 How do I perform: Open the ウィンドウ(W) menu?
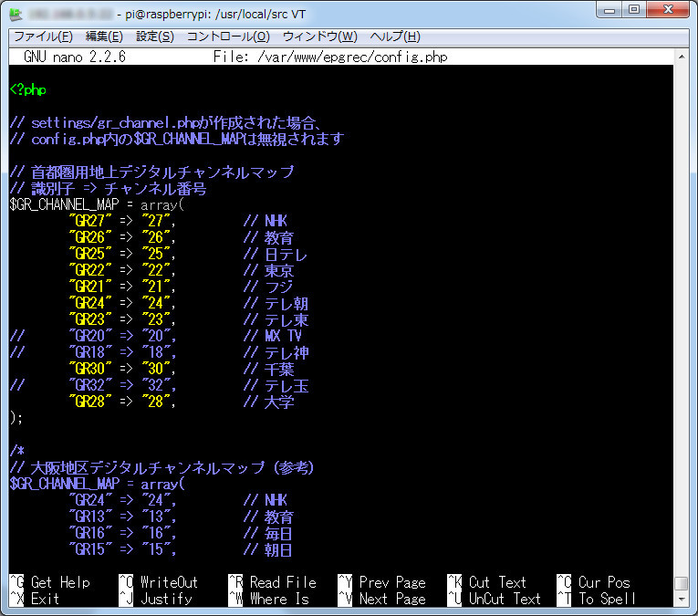(320, 37)
